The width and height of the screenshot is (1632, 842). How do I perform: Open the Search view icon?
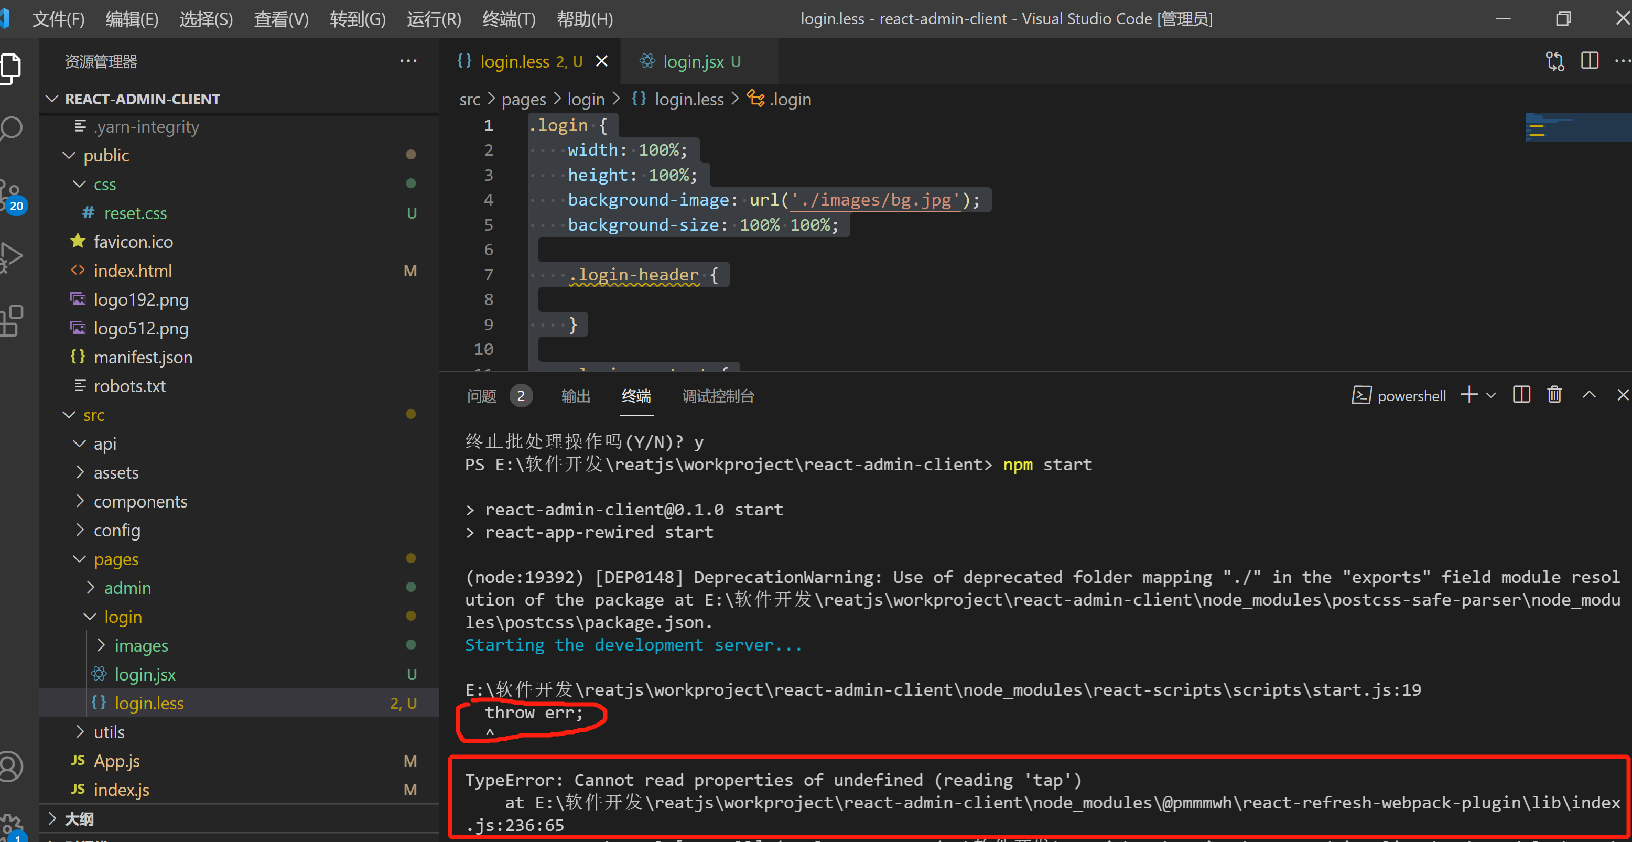click(x=12, y=128)
